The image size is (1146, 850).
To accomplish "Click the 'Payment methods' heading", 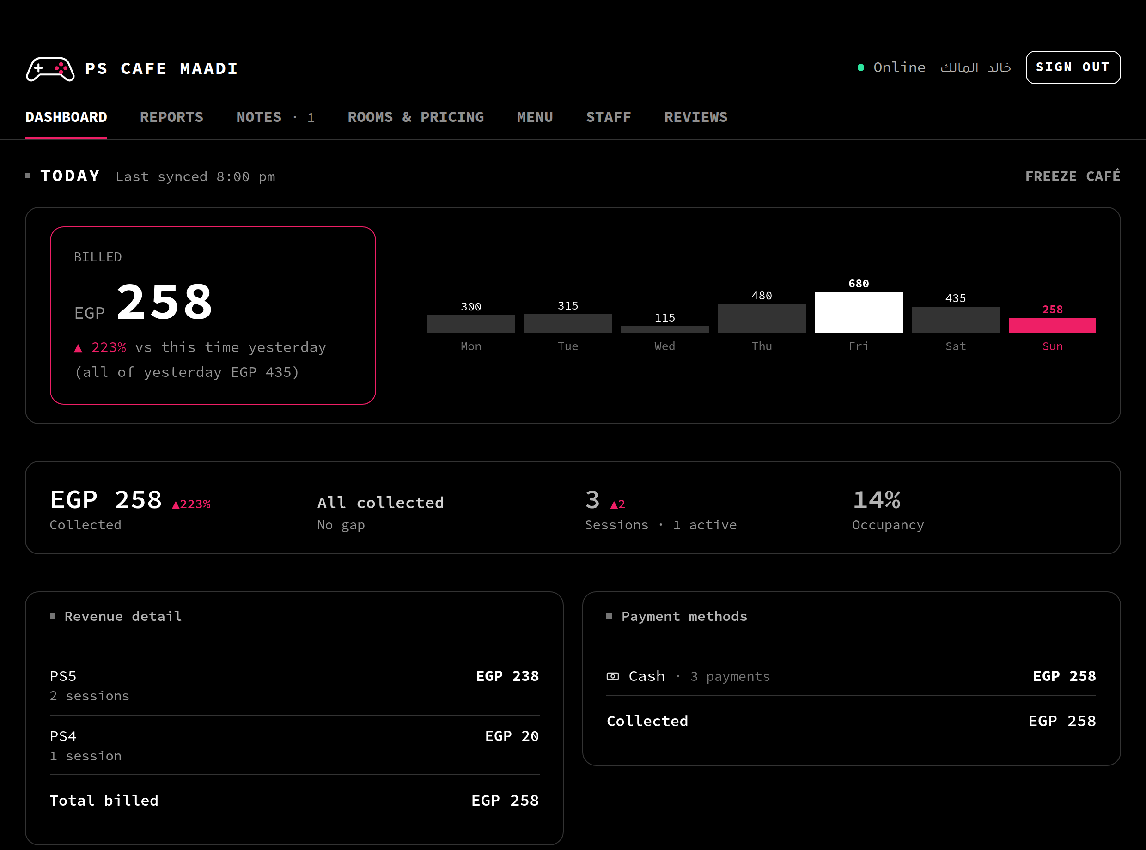I will click(x=684, y=616).
